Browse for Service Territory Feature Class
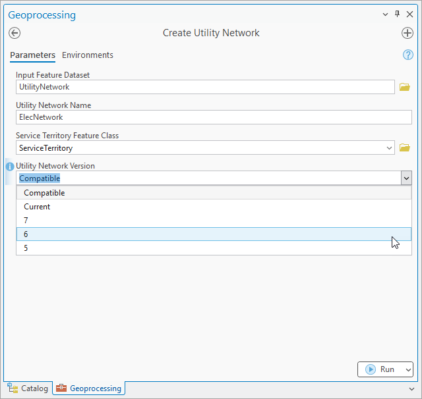Image resolution: width=422 pixels, height=399 pixels. tap(405, 147)
